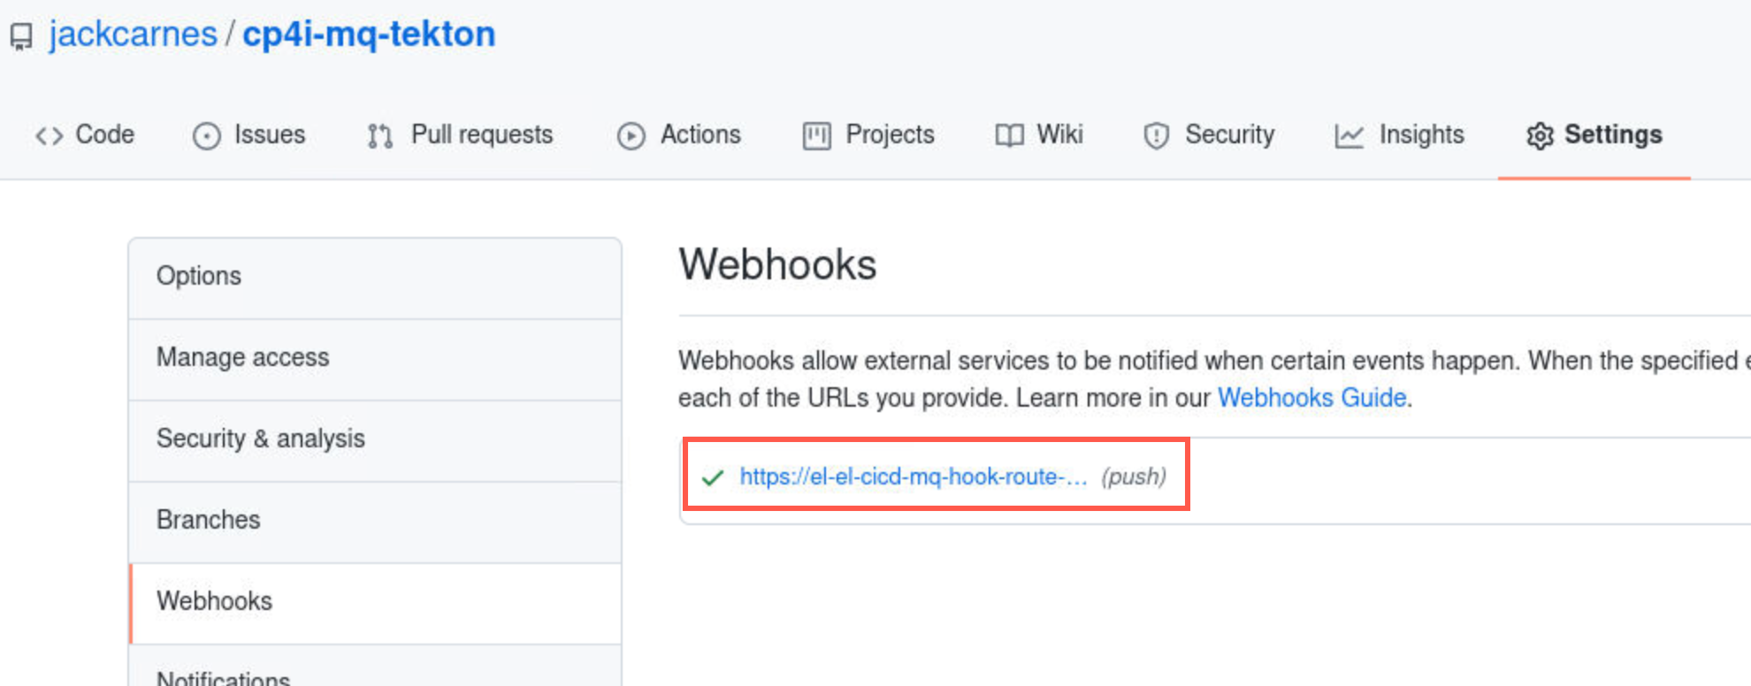Screen dimensions: 1751x686
Task: Switch to the Issues tab
Action: pos(249,134)
